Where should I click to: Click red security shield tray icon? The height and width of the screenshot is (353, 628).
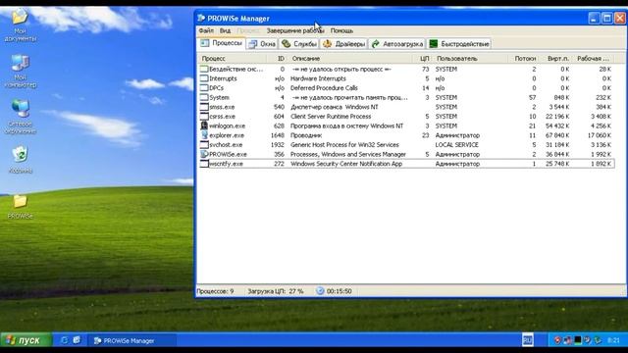[x=557, y=340]
